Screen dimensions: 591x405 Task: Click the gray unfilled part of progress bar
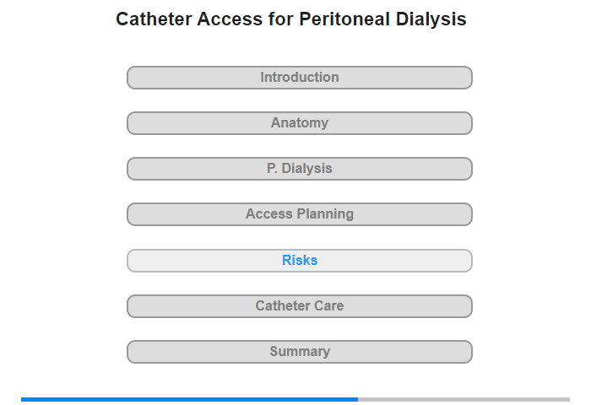point(464,399)
